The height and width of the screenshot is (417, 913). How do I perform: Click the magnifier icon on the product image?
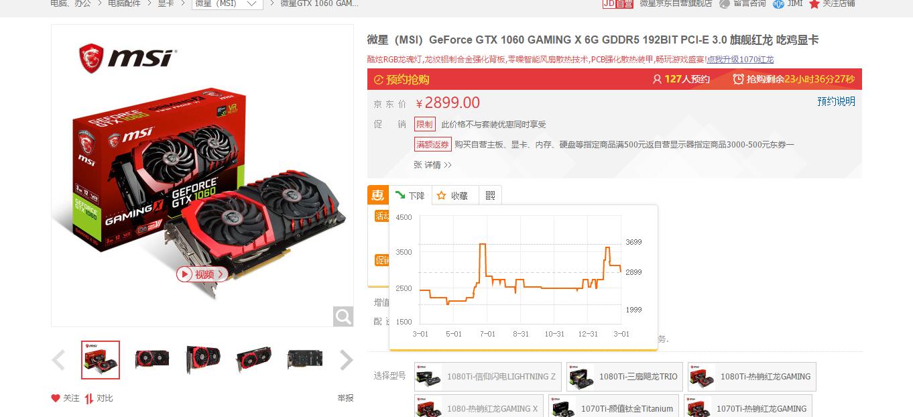(343, 316)
